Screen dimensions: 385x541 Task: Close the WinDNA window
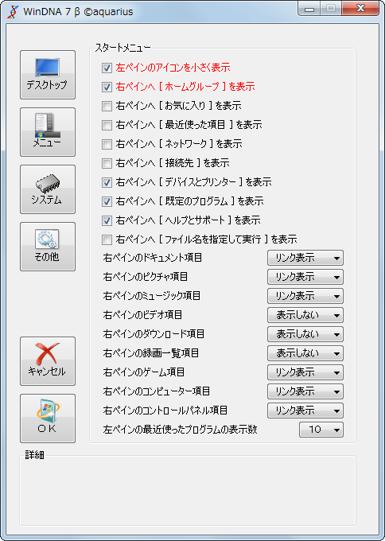coord(360,10)
